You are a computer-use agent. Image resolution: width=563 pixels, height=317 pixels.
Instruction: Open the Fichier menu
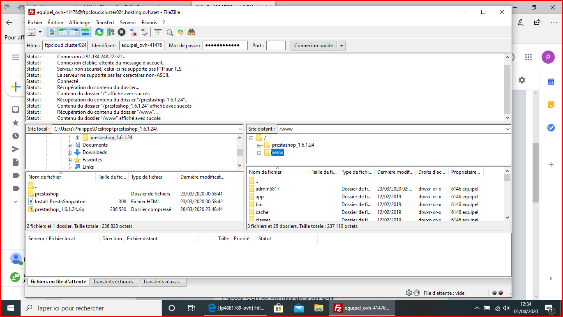35,23
